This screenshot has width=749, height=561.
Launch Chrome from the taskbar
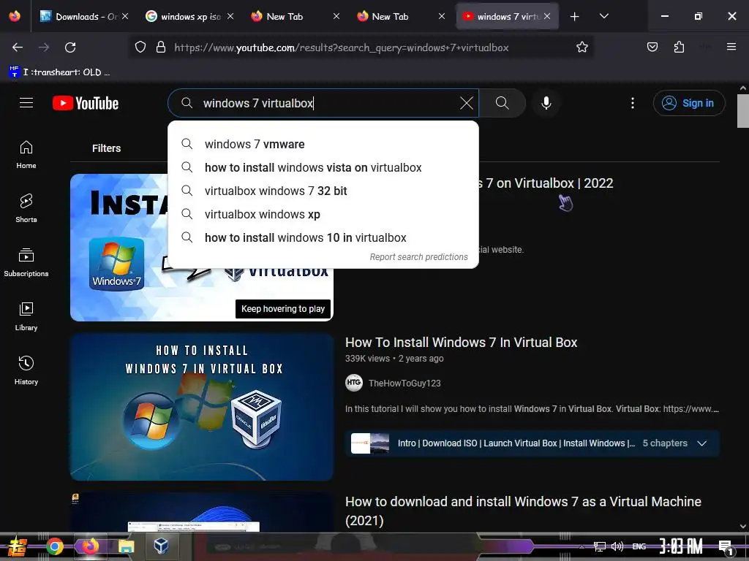click(x=54, y=546)
